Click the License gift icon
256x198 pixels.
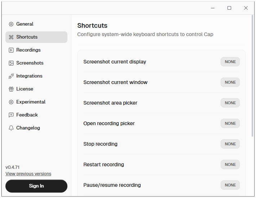click(11, 89)
